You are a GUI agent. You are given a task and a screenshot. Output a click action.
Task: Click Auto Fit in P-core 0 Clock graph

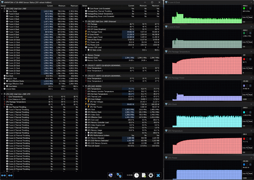click(x=245, y=17)
